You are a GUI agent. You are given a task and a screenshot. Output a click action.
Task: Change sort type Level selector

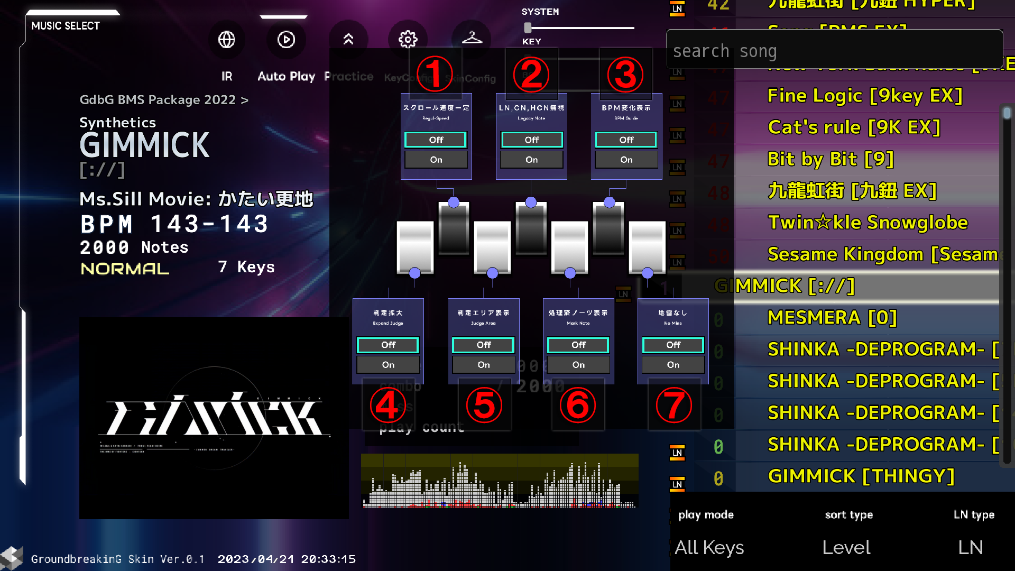point(846,547)
